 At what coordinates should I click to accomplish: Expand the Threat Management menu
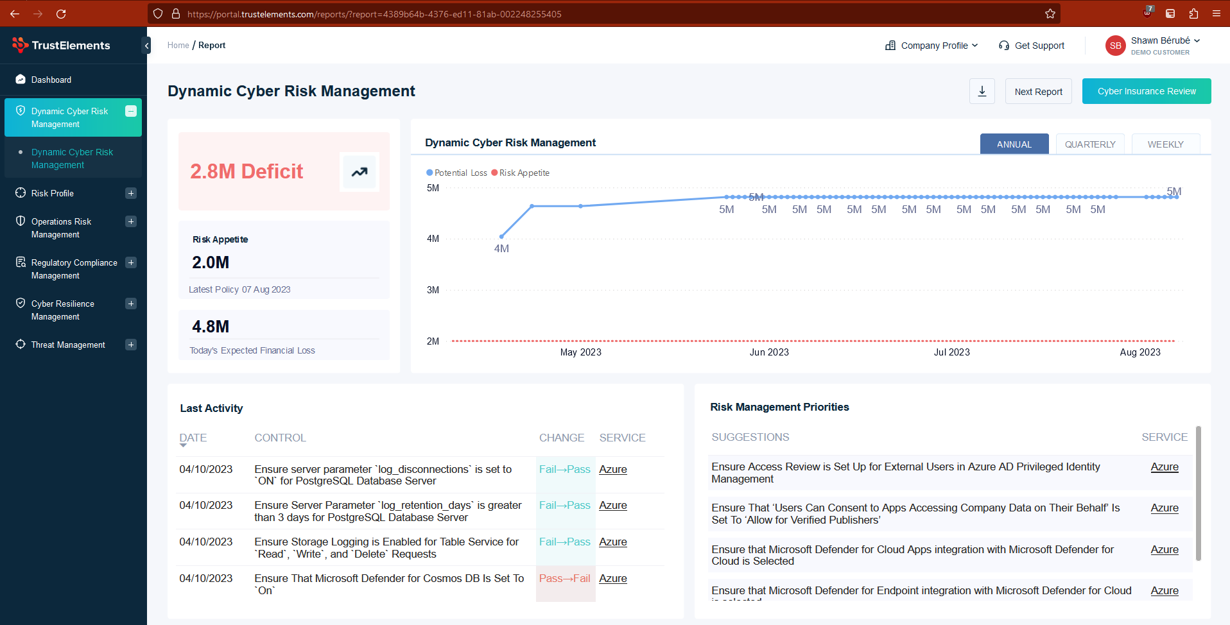tap(131, 345)
